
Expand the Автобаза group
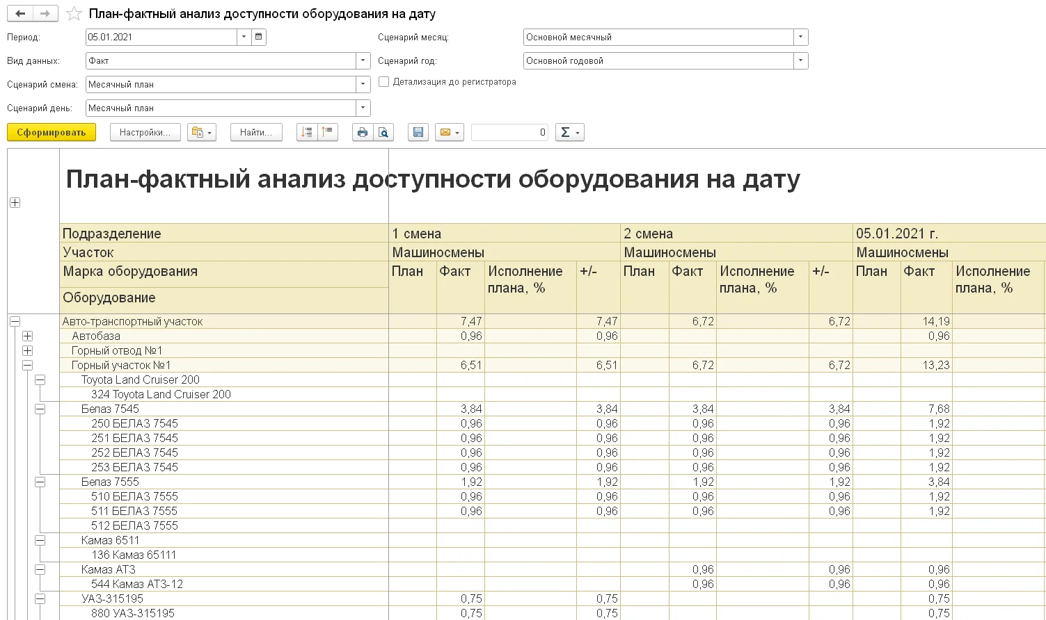[27, 336]
